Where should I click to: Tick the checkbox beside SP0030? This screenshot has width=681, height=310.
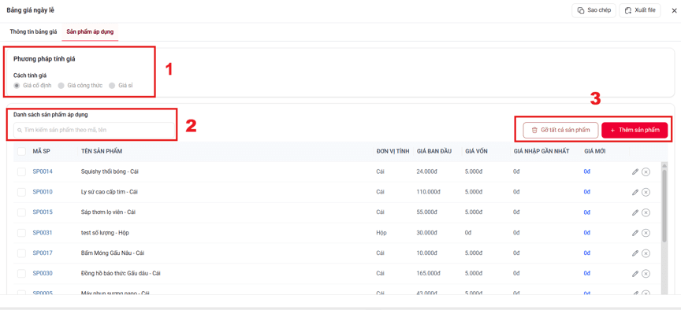22,274
